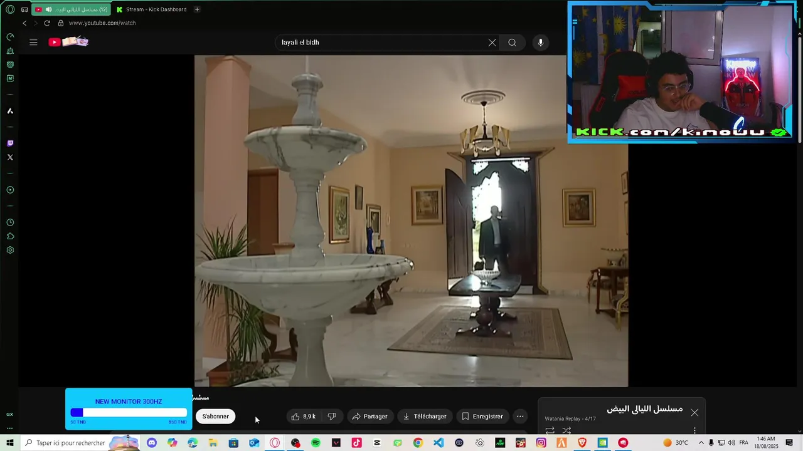Click Watania Replay playlist channel link

pyautogui.click(x=562, y=419)
